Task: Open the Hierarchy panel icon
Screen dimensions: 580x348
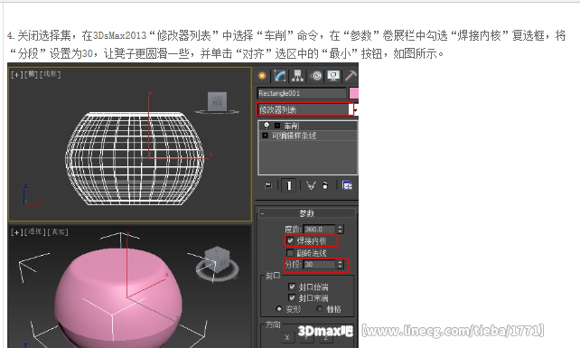Action: (x=297, y=76)
